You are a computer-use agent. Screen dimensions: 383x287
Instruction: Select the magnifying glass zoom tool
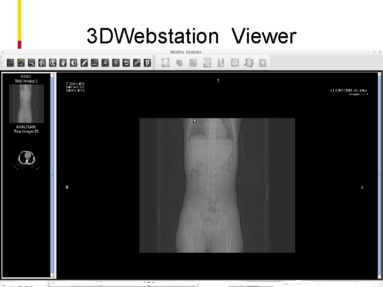[x=31, y=63]
